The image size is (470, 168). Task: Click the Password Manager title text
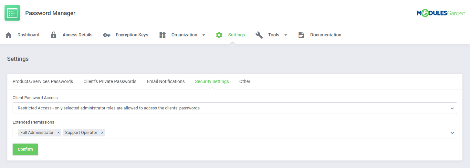(50, 13)
